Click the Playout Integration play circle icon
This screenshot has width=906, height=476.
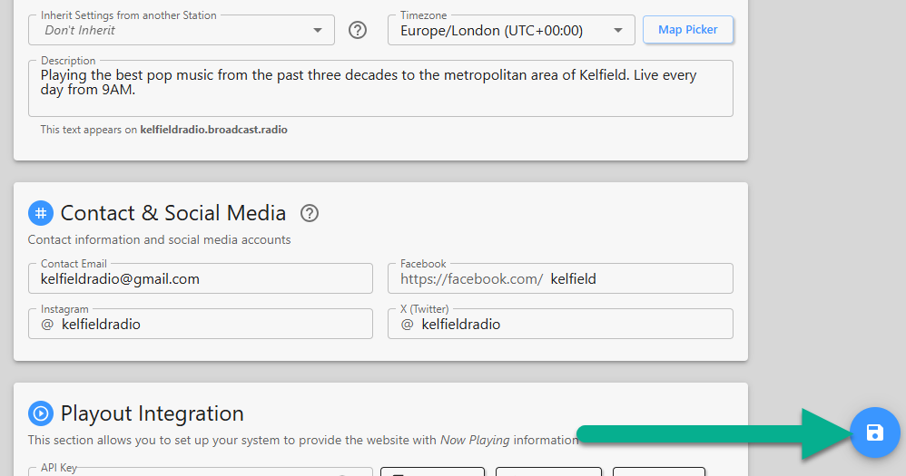(x=41, y=413)
